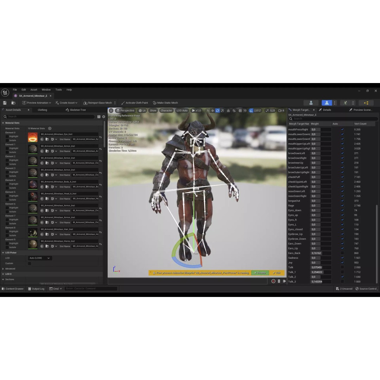Click the active Skeletal Mesh mode icon
This screenshot has width=380, height=380.
point(327,103)
